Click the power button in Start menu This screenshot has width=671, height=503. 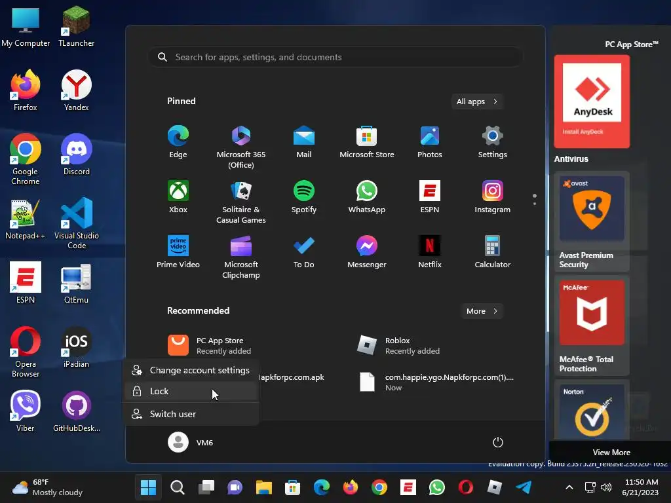click(x=498, y=442)
